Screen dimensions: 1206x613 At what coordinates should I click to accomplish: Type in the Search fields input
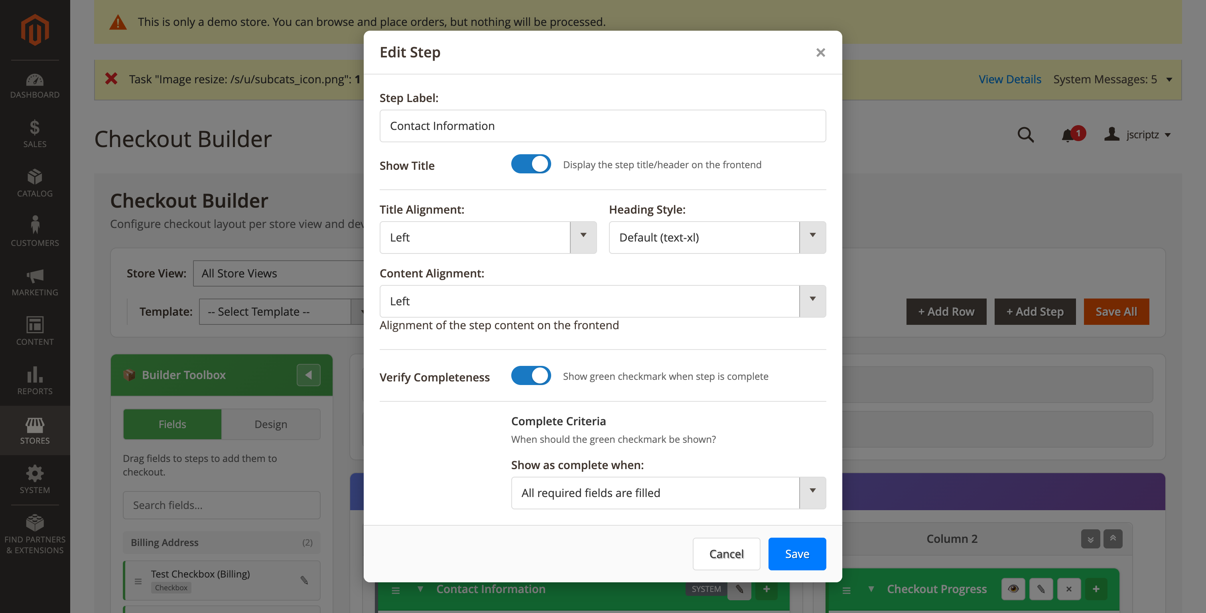pos(221,505)
